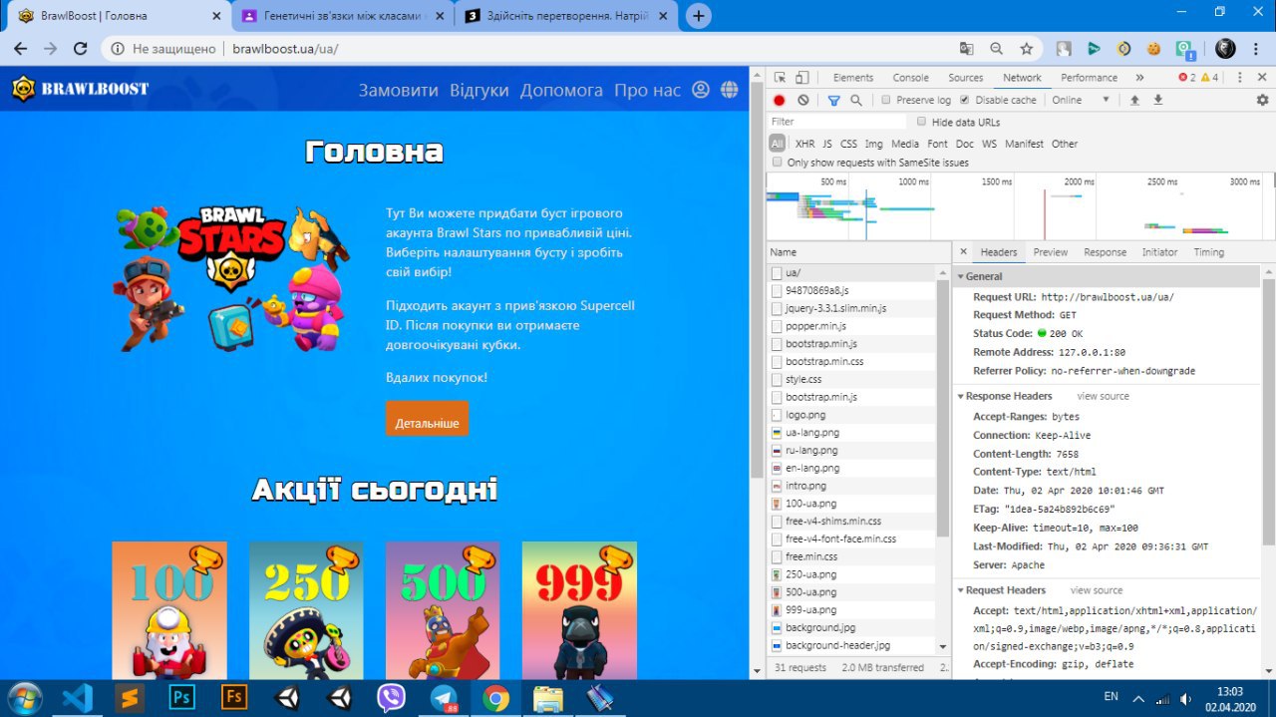Open the Preview tab of the request
The width and height of the screenshot is (1276, 717).
(1050, 252)
